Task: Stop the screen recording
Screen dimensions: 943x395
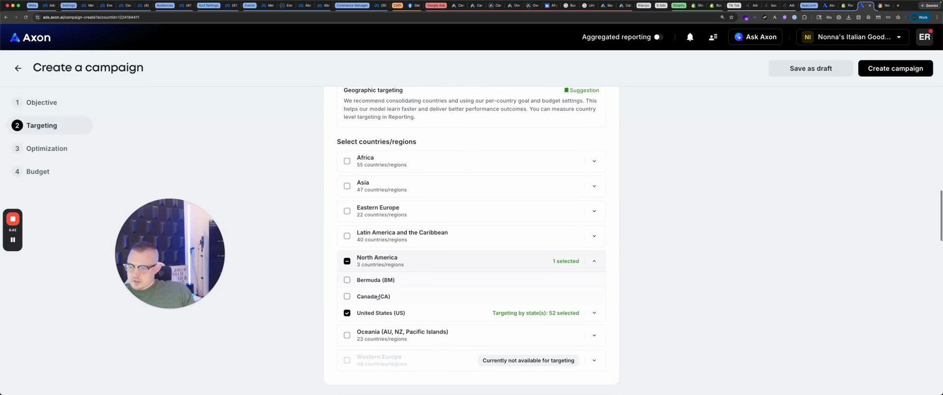Action: (13, 219)
